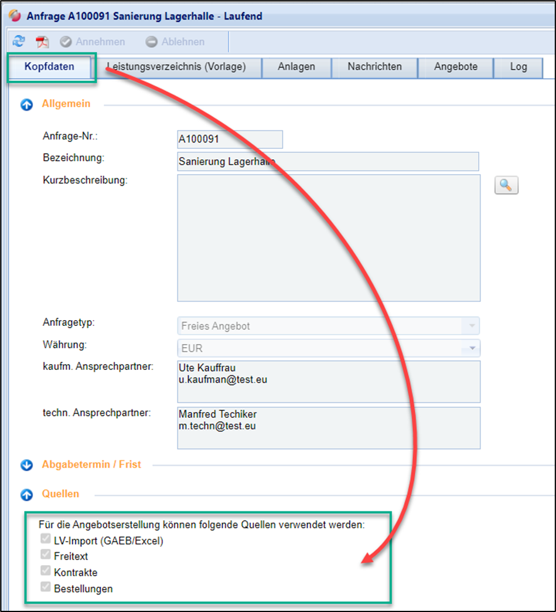This screenshot has height=612, width=556.
Task: Go to the Nachrichten tab
Action: click(374, 67)
